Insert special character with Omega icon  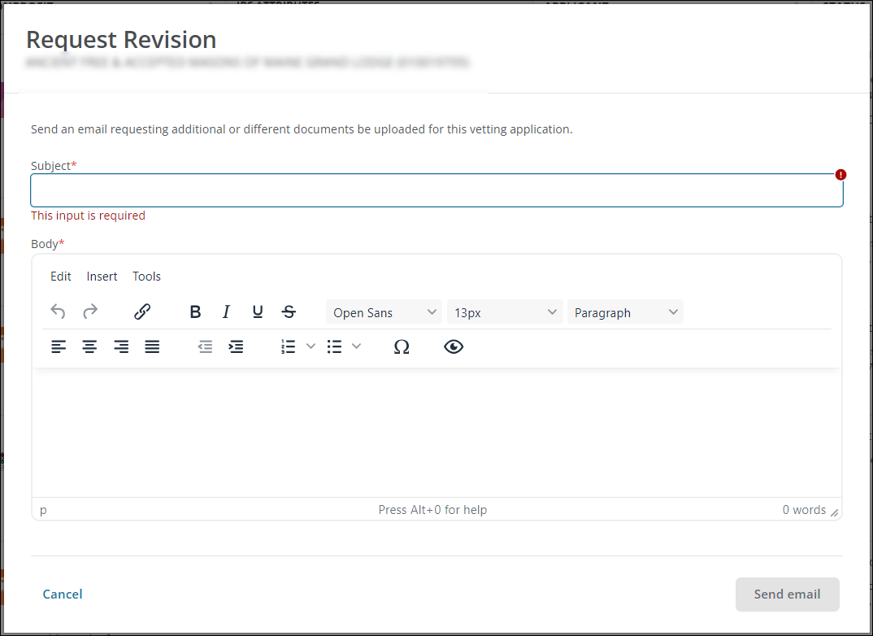(401, 347)
